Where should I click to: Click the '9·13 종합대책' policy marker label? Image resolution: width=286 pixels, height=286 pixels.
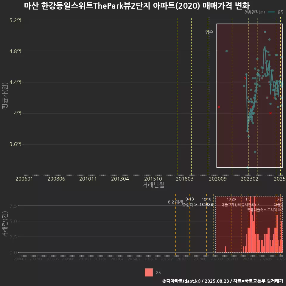[190, 202]
